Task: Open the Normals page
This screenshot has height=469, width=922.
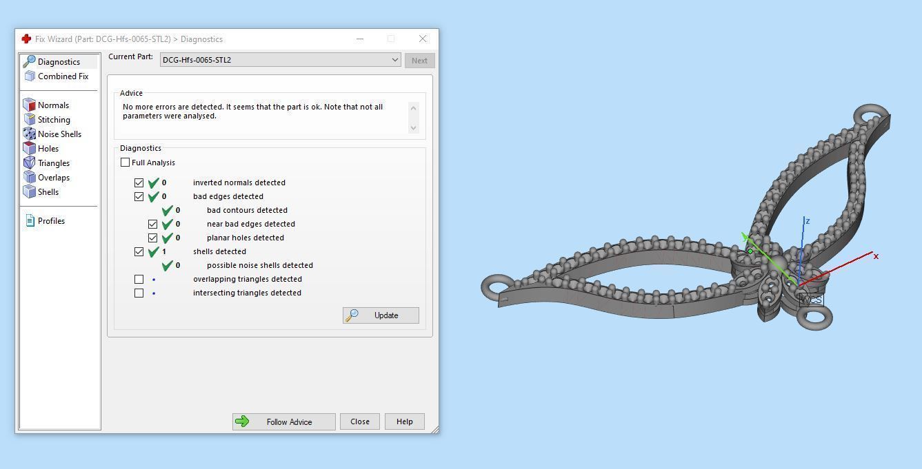Action: 53,105
